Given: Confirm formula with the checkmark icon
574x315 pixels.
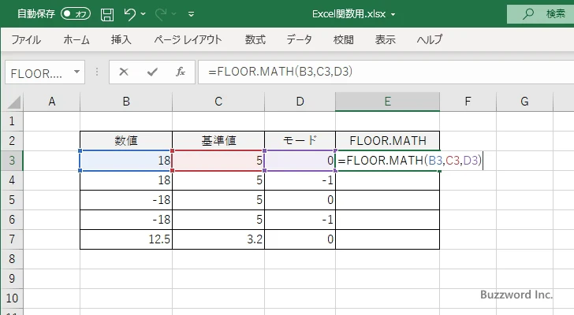Looking at the screenshot, I should pos(152,72).
